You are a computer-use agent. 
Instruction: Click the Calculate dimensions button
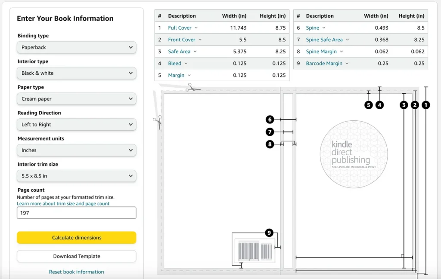[x=77, y=238]
